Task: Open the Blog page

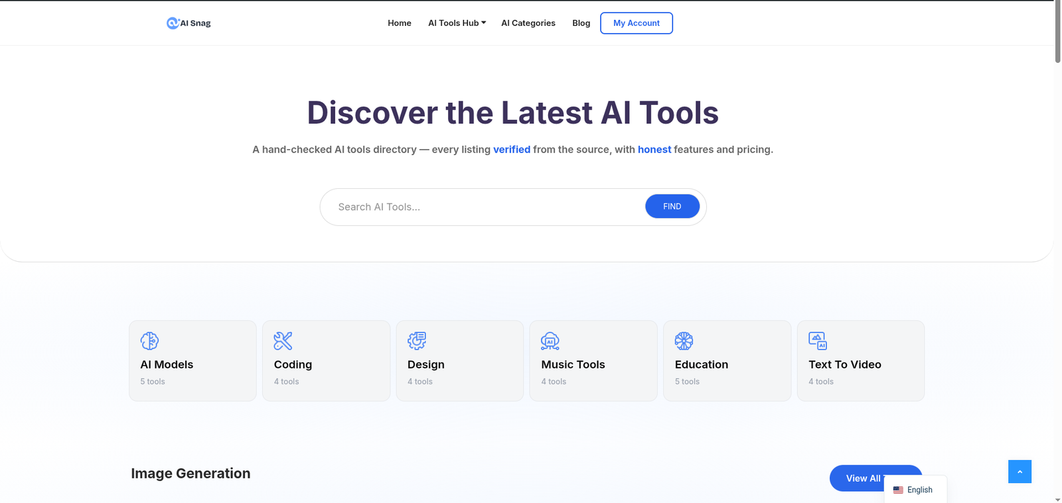Action: (x=581, y=23)
